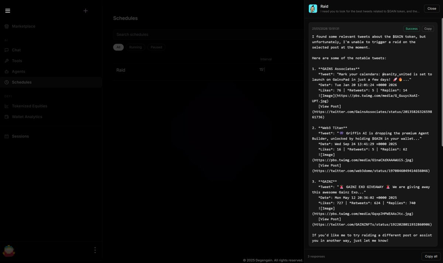Click the Tokenized Equities chart icon
The height and width of the screenshot is (263, 443).
(x=7, y=106)
